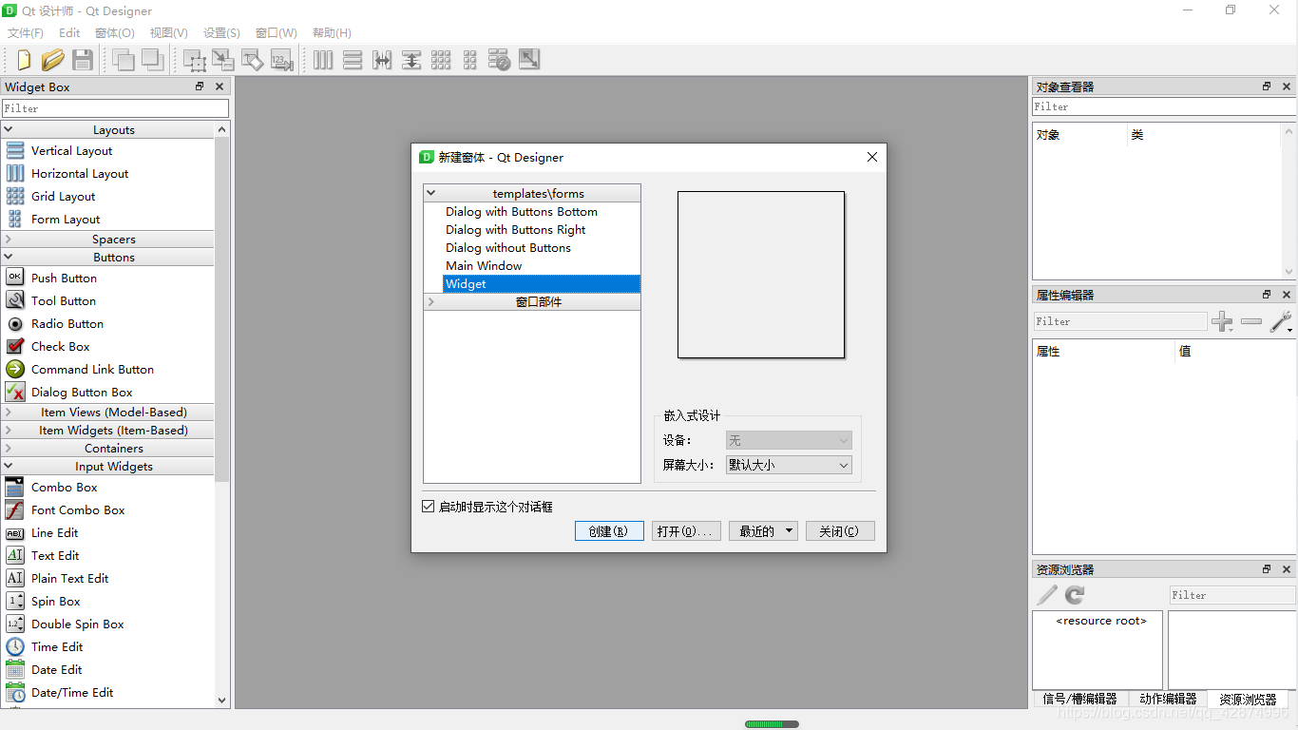The image size is (1298, 730).
Task: Click the Lay Out Horizontally toolbar icon
Action: (x=323, y=60)
